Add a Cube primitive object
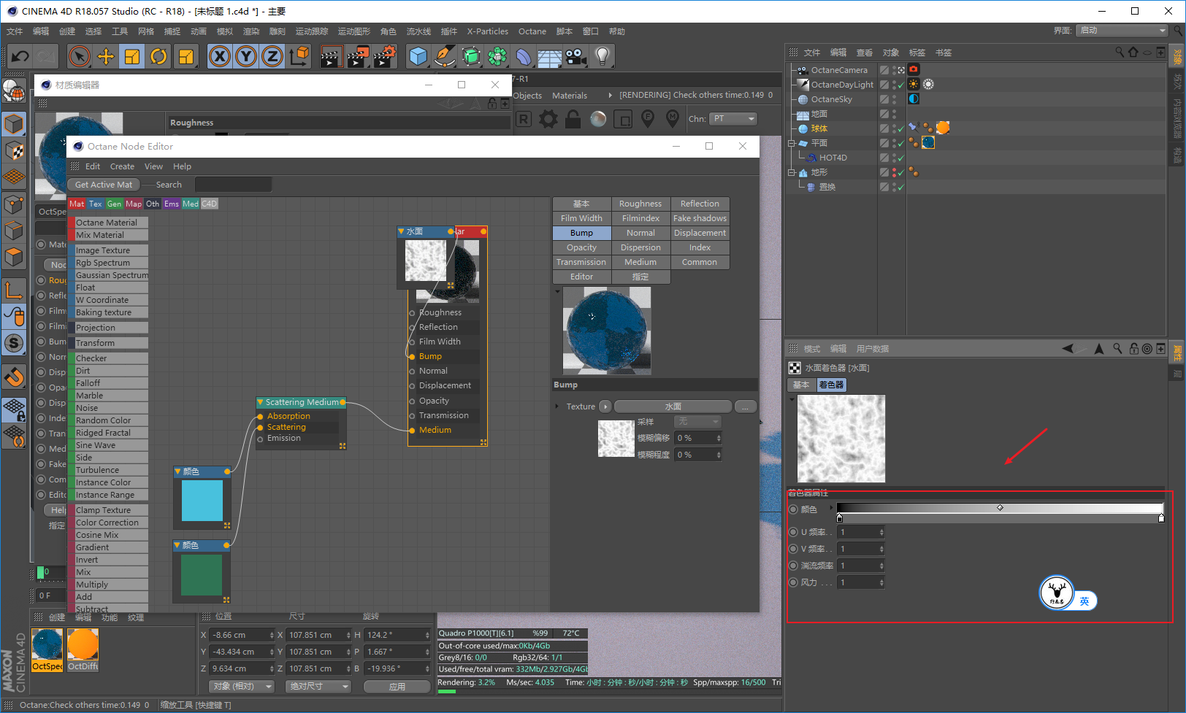This screenshot has width=1186, height=713. [x=418, y=56]
